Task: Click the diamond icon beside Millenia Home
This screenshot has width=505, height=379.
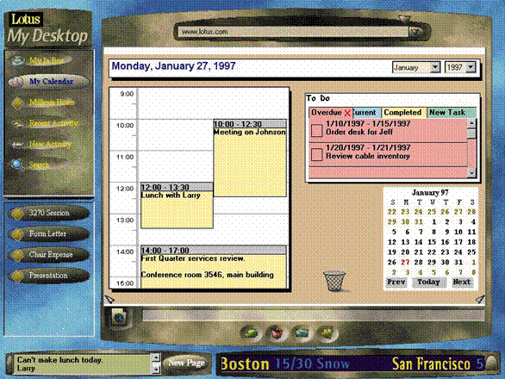Action: (17, 103)
